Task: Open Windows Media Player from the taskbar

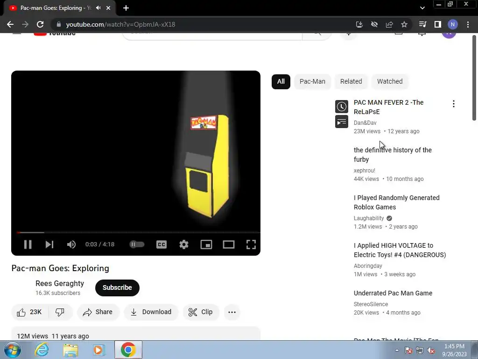Action: 98,350
